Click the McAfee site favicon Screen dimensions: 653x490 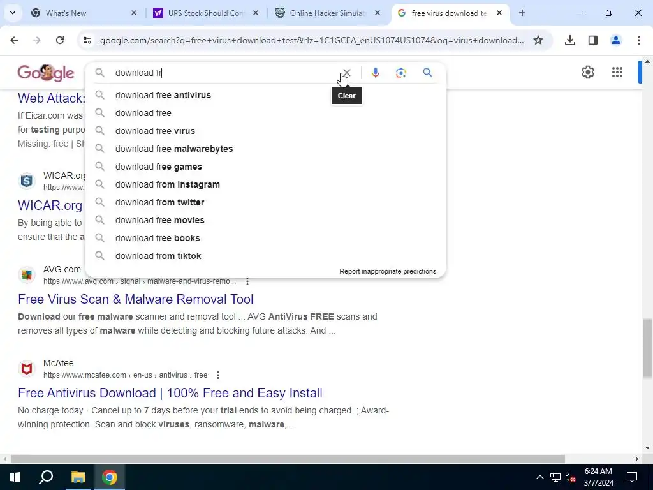(x=27, y=369)
